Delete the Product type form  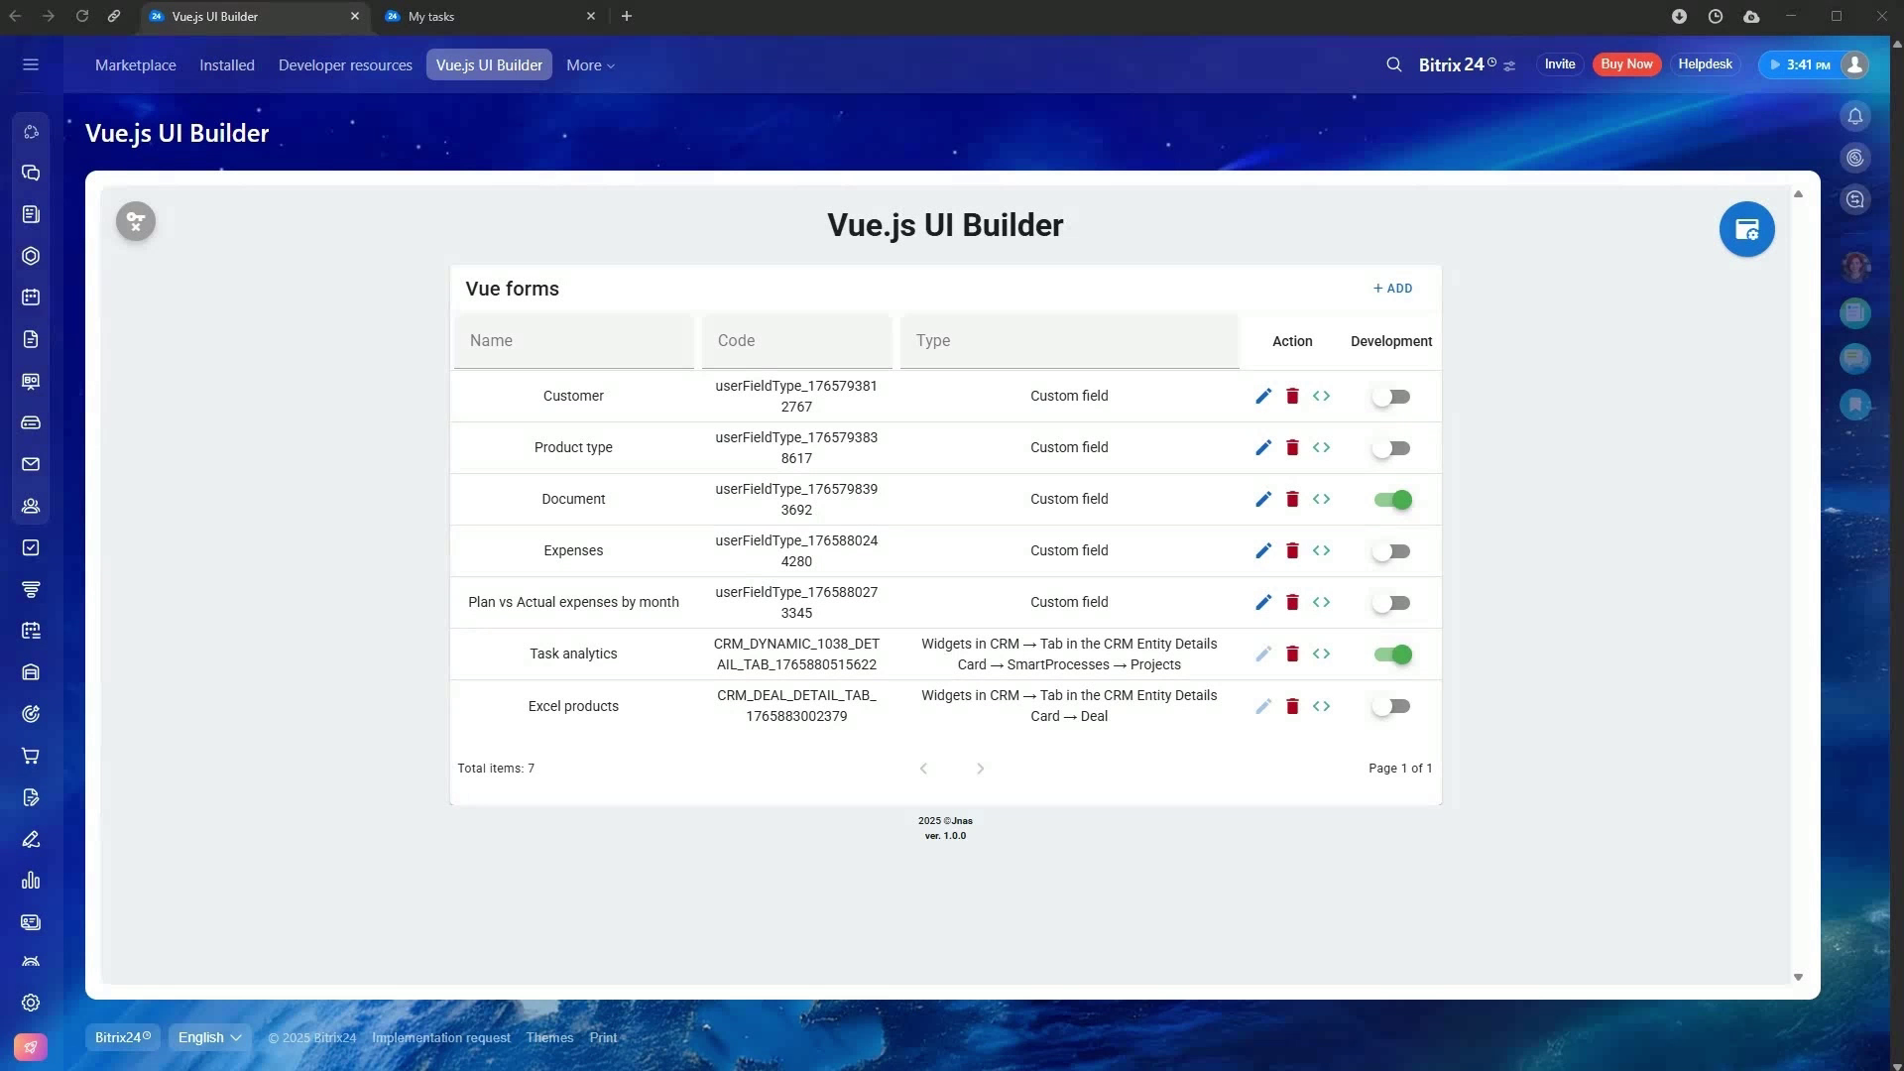(x=1292, y=448)
